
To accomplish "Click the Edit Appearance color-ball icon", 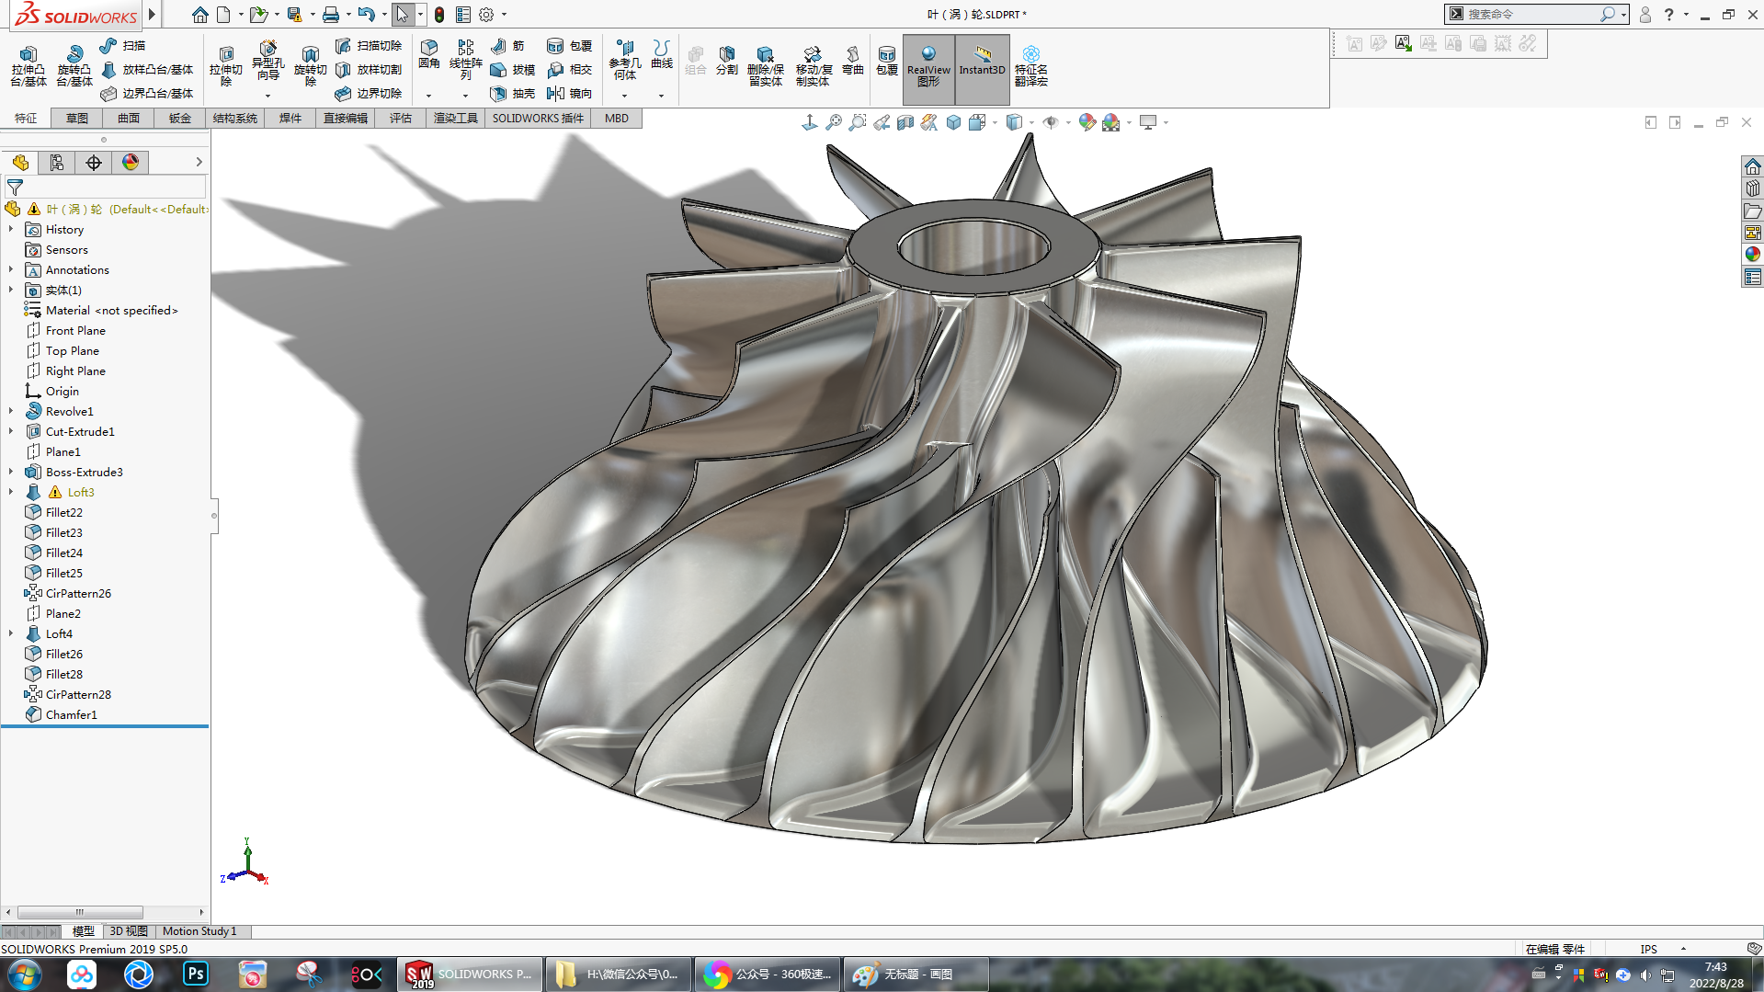I will click(x=1087, y=122).
